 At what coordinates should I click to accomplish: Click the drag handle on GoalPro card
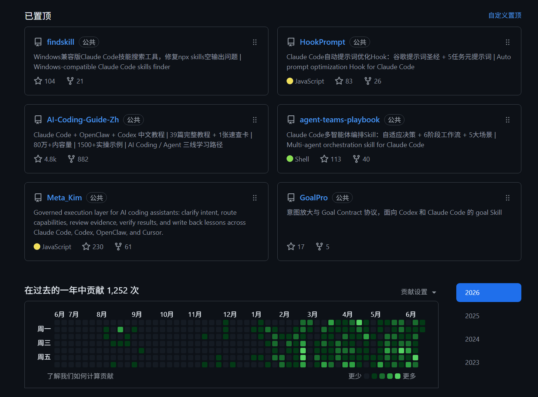pos(508,198)
